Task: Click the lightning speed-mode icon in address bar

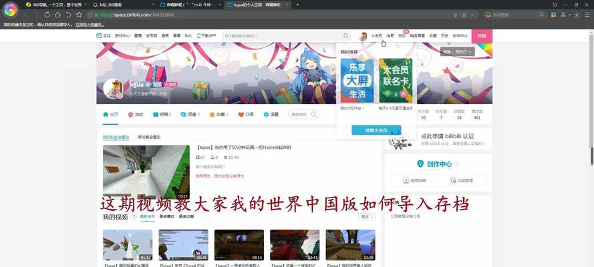Action: [455, 15]
